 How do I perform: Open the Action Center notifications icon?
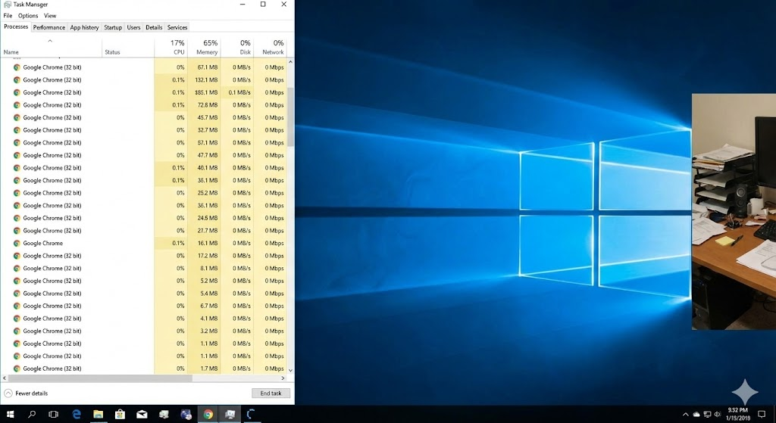(x=762, y=414)
